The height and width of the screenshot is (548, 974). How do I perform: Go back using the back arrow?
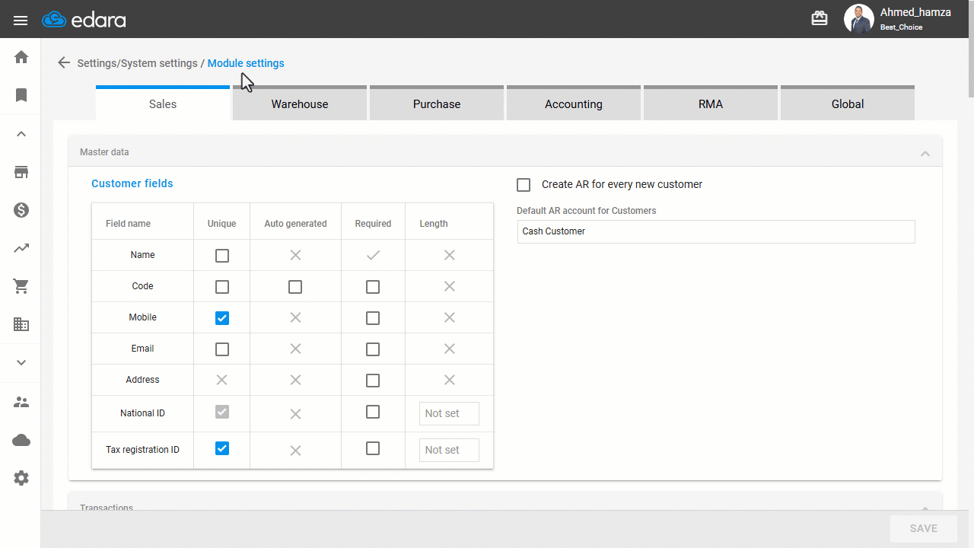(64, 63)
